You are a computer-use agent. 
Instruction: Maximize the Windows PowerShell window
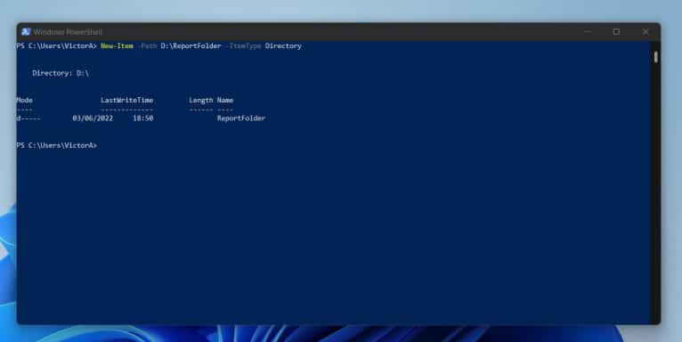tap(616, 32)
